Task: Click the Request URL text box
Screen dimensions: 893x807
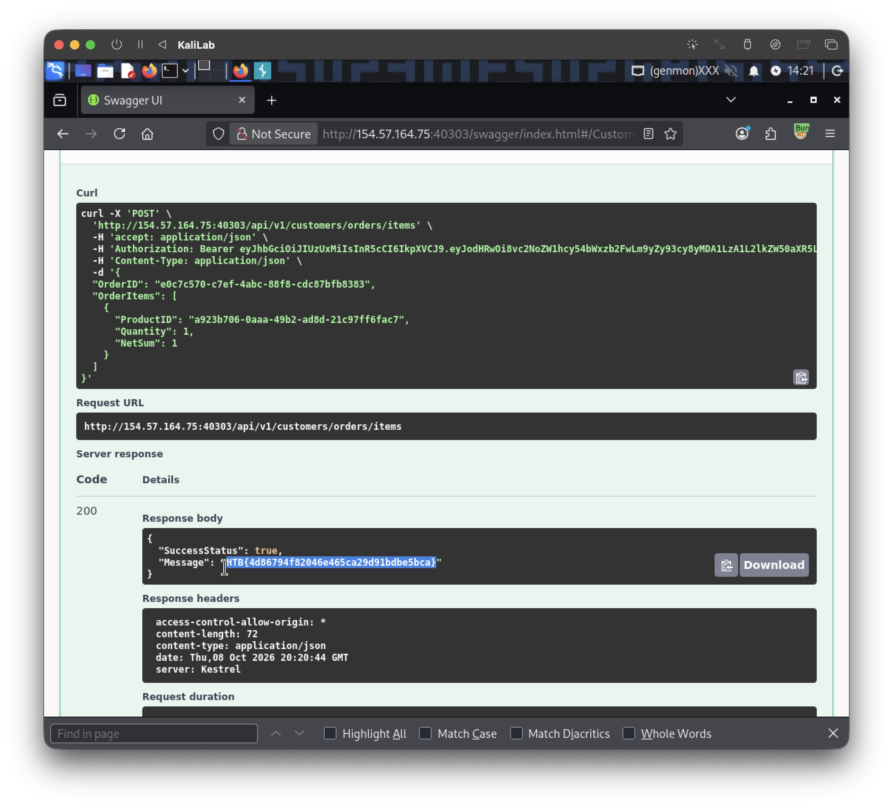Action: 446,426
